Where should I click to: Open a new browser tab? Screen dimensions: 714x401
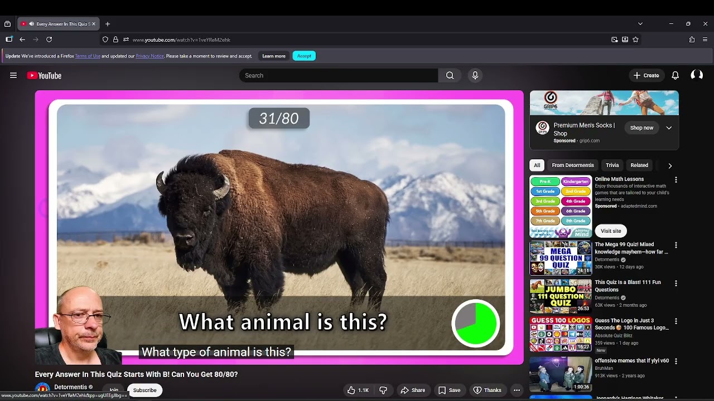pos(108,24)
